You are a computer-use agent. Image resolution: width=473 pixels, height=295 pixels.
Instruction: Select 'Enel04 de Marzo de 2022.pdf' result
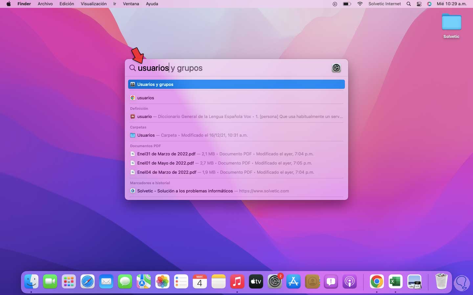236,172
